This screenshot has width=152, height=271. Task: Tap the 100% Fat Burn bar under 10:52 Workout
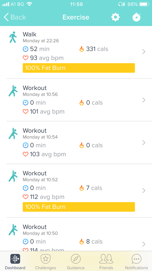pos(79,207)
